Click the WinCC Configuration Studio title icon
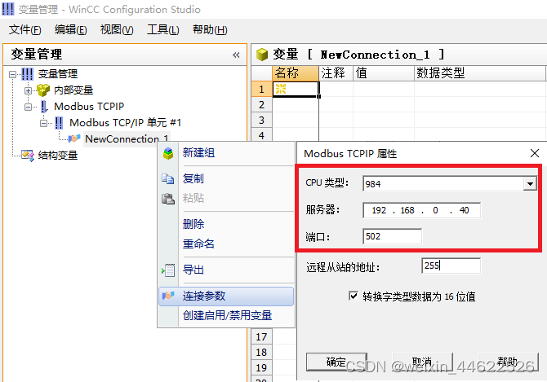547x382 pixels. (x=8, y=9)
